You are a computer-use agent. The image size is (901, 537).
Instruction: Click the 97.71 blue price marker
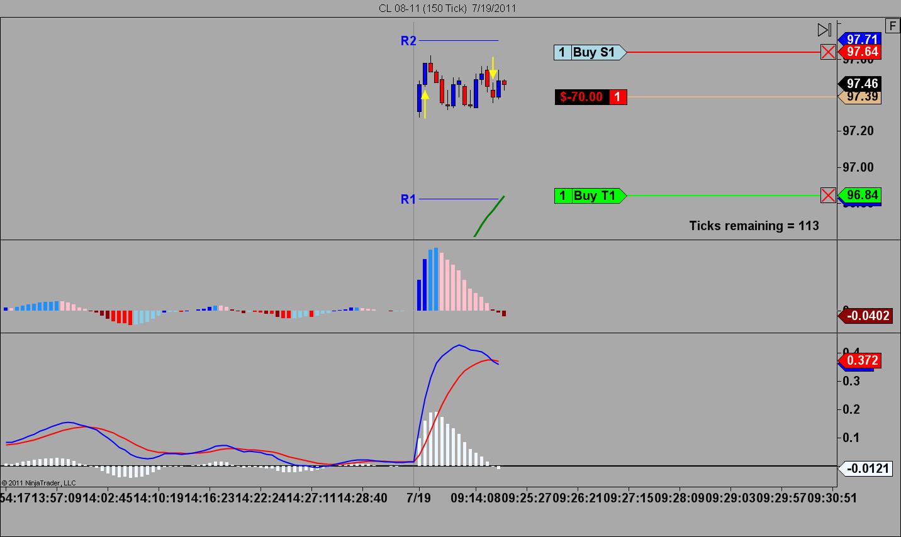point(860,40)
